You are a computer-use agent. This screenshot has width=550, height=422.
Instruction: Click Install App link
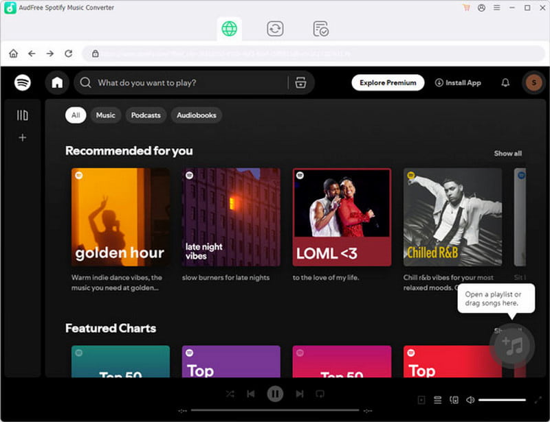pos(458,82)
